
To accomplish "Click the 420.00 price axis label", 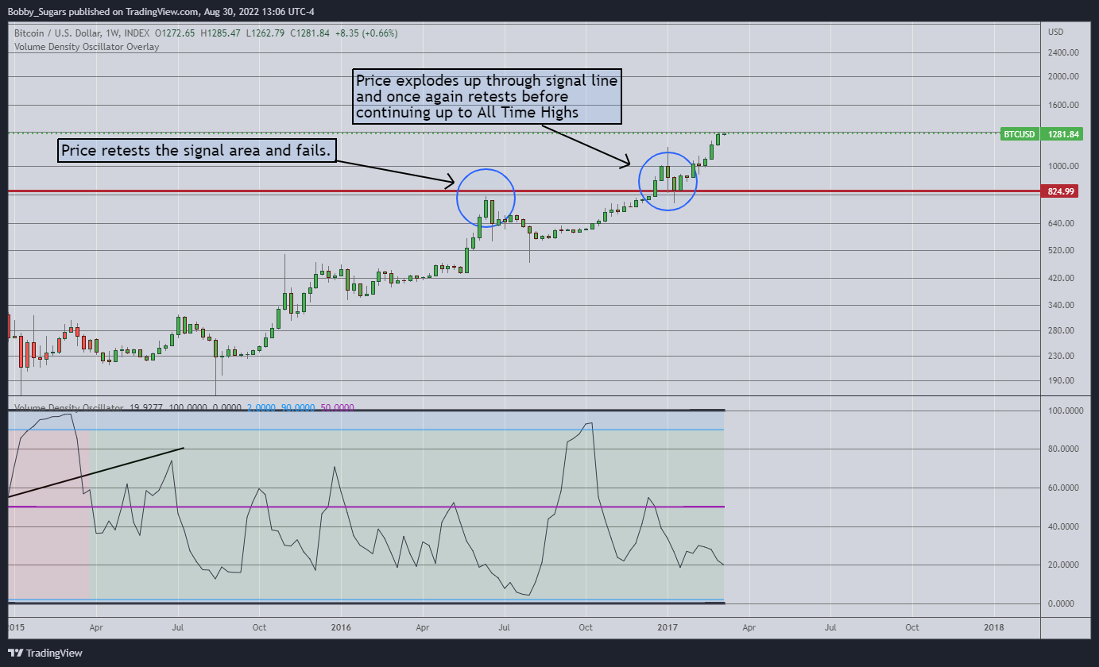I will [x=1062, y=279].
